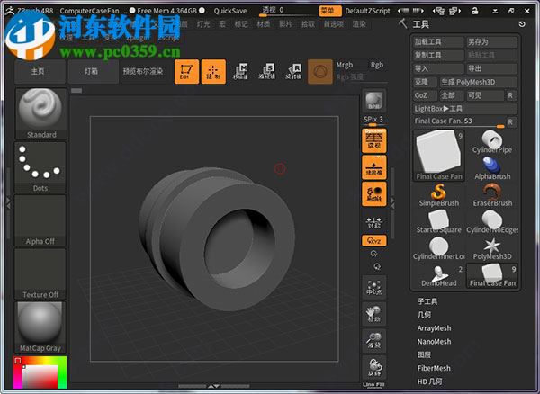Open the 主页 home page
Viewport: 540px width, 394px height.
[x=40, y=72]
